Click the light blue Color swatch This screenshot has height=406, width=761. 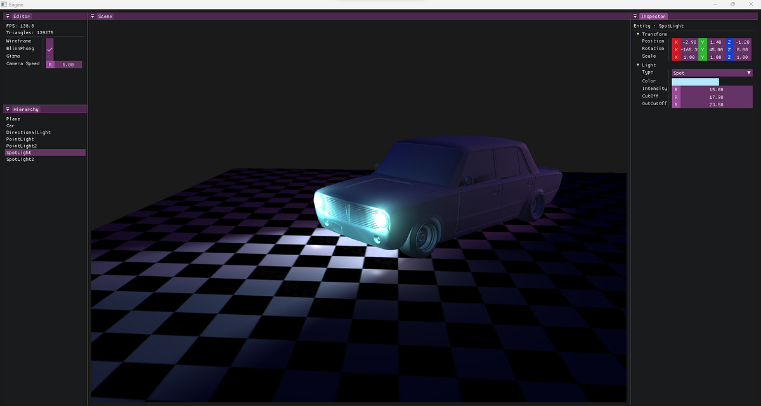pyautogui.click(x=694, y=80)
